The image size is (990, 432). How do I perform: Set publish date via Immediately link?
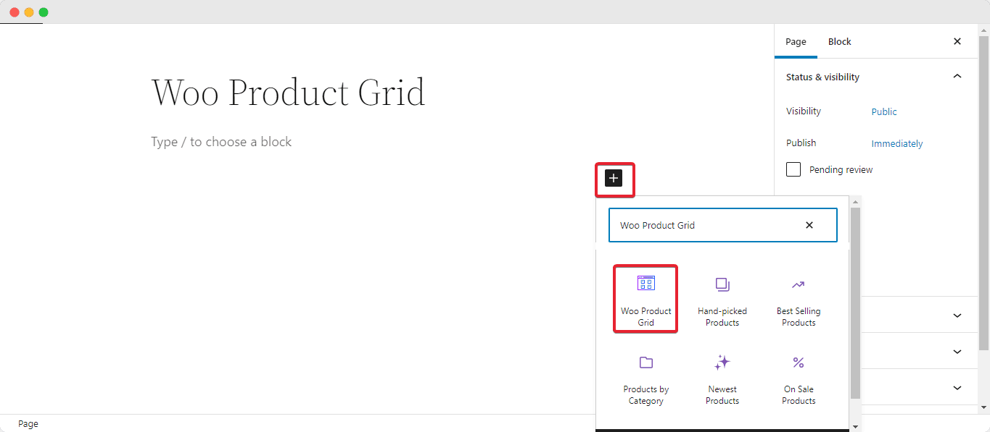click(897, 143)
